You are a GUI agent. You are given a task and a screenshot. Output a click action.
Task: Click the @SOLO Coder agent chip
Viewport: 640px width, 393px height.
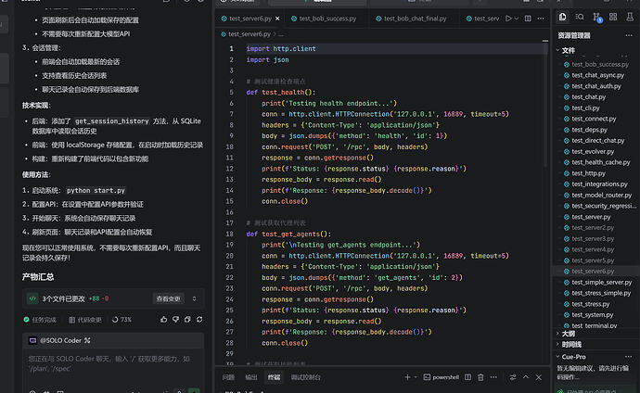tap(59, 340)
